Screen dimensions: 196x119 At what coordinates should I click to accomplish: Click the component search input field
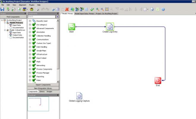42,17
